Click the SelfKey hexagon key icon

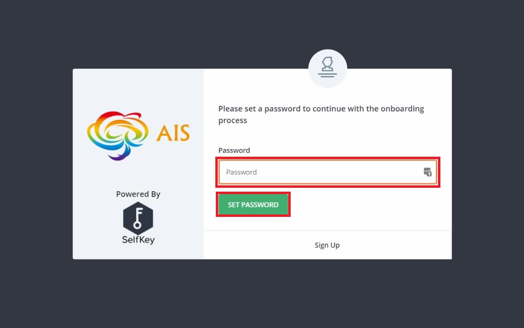tap(138, 218)
